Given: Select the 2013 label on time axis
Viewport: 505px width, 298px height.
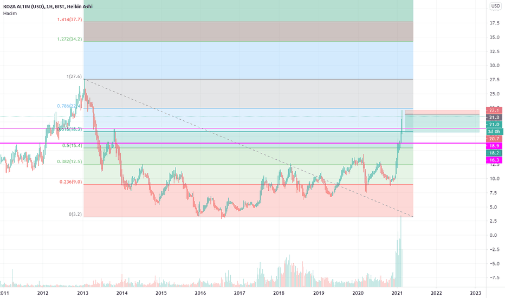Looking at the screenshot, I should pyautogui.click(x=83, y=293).
